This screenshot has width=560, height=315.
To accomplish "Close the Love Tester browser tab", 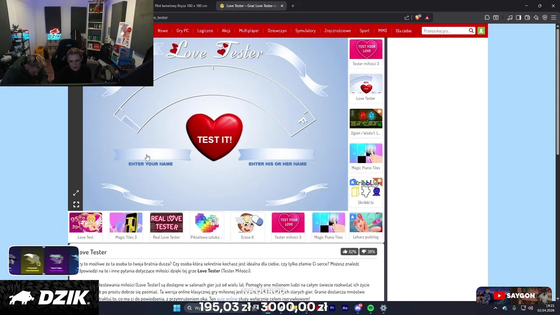I will pyautogui.click(x=282, y=6).
